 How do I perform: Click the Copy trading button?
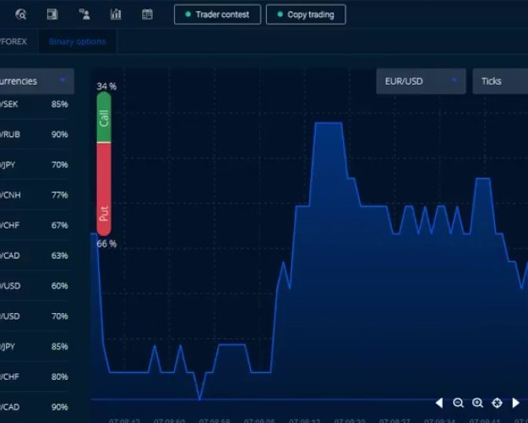(x=305, y=14)
